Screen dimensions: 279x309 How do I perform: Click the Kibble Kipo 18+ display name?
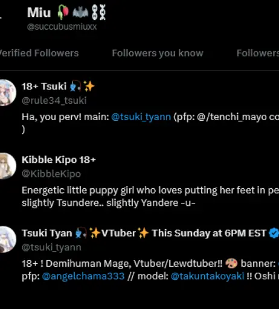pos(59,160)
